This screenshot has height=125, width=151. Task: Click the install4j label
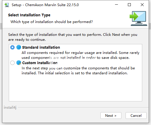coord(10,108)
